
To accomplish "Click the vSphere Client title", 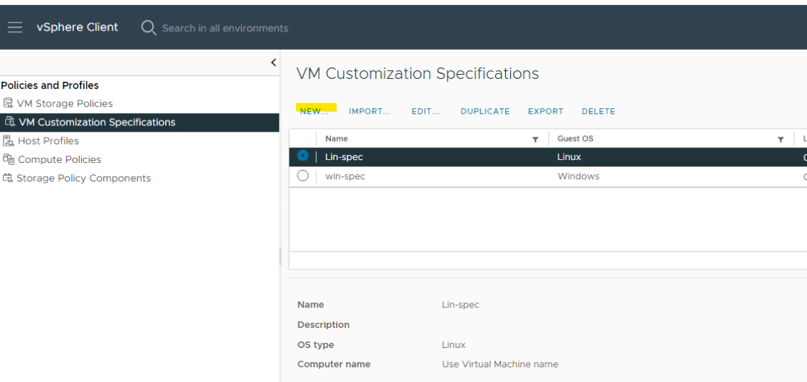I will pyautogui.click(x=77, y=27).
